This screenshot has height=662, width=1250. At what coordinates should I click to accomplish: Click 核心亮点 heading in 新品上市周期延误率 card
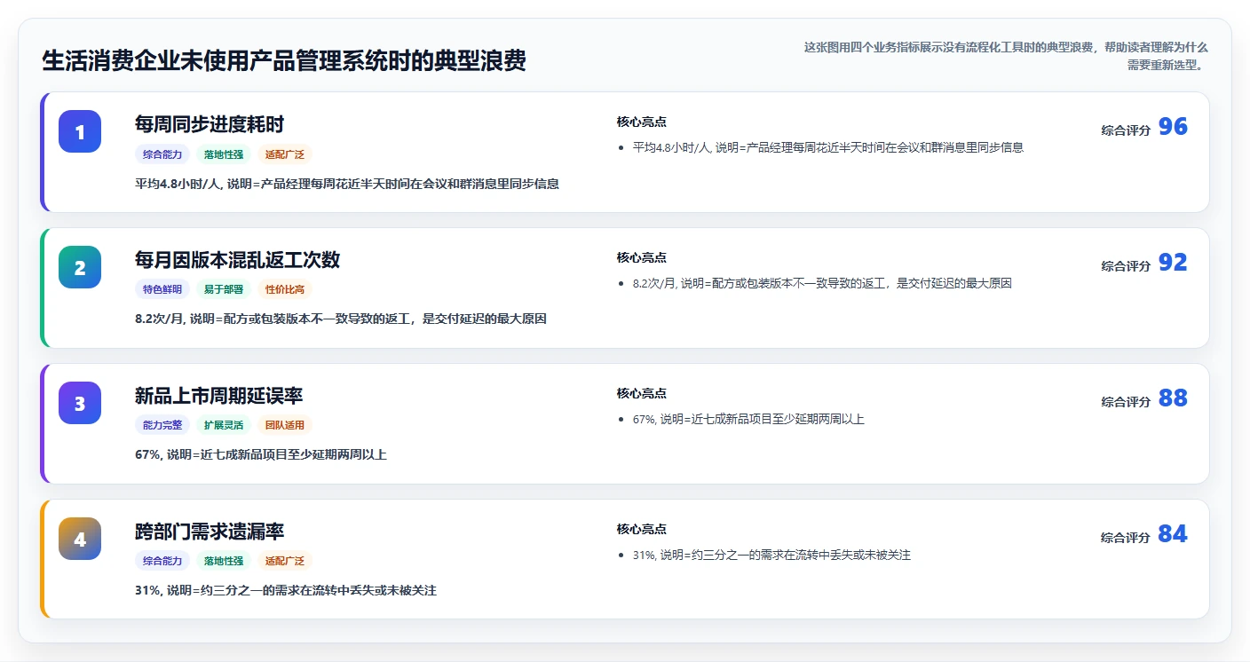(x=642, y=393)
